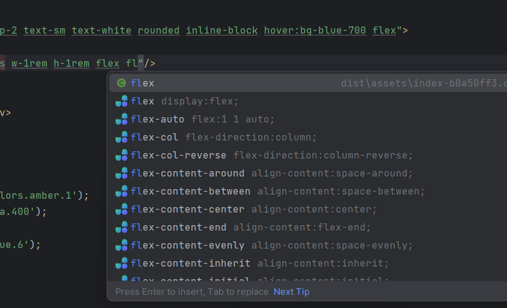Click the dist\assets\index file path hint
The height and width of the screenshot is (308, 507).
(424, 83)
